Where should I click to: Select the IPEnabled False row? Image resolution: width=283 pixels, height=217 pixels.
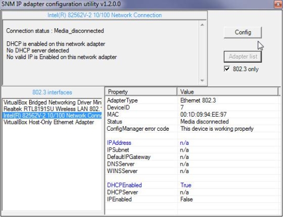(193, 199)
